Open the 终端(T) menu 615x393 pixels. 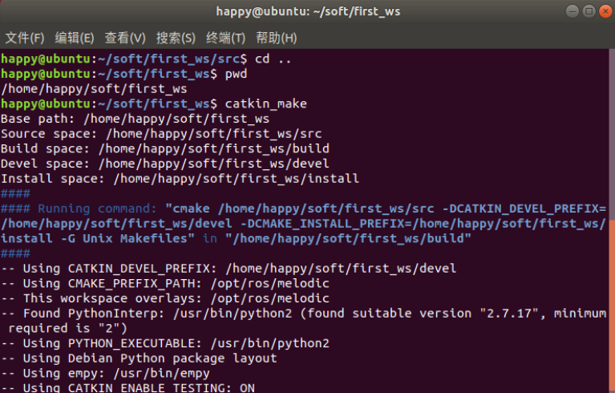coord(226,38)
